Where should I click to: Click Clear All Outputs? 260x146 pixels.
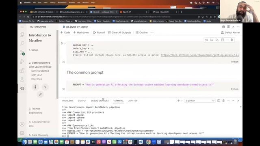[x=119, y=32]
